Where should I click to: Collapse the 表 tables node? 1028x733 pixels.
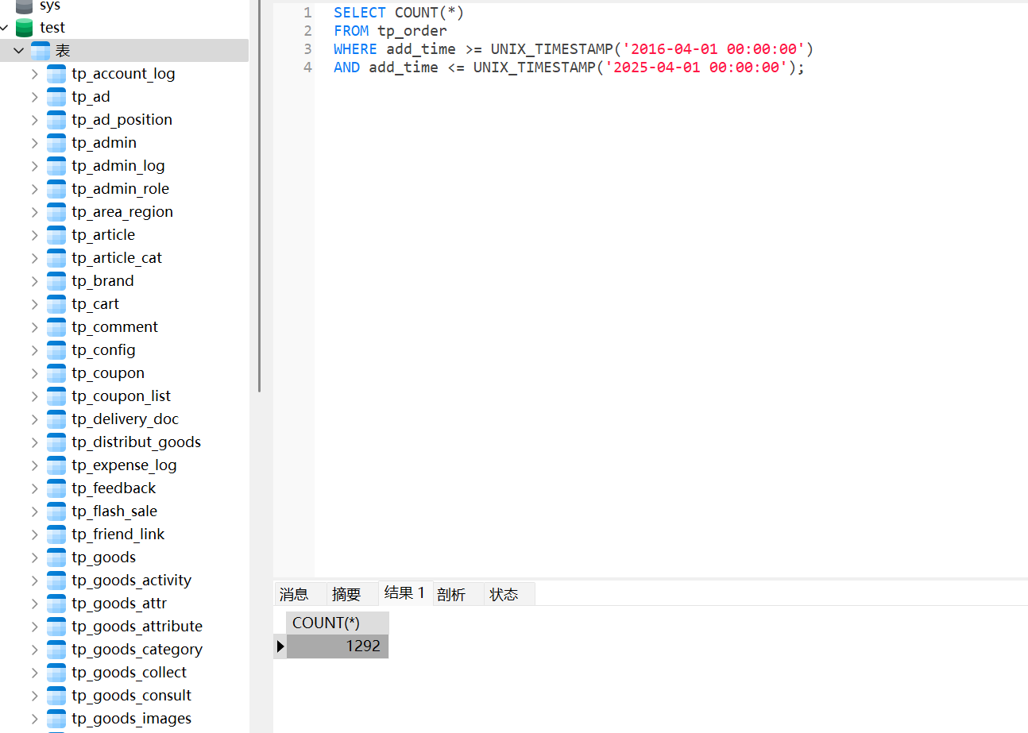pos(19,51)
